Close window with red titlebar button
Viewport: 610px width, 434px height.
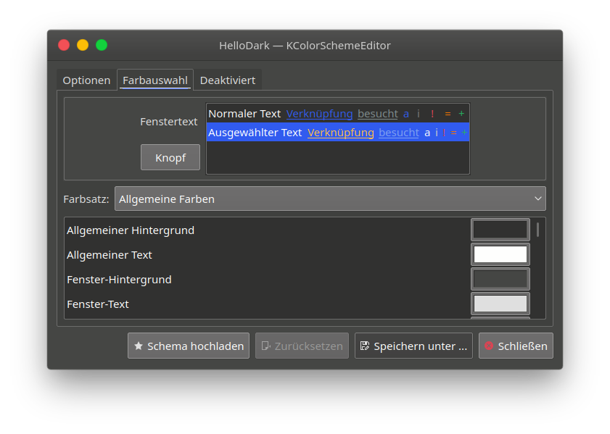[x=64, y=45]
